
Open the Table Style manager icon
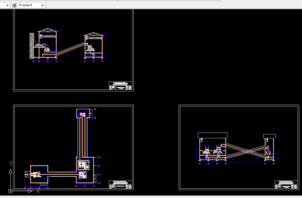click(14, 5)
